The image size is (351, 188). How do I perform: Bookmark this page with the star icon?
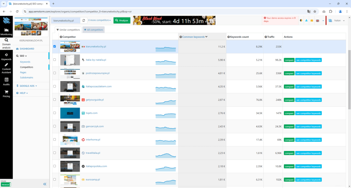(315, 11)
